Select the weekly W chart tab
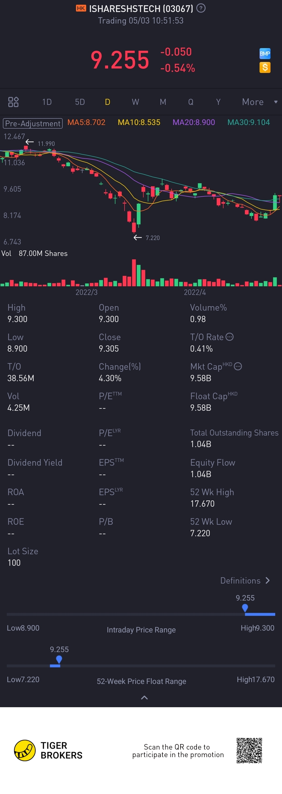 click(x=136, y=102)
